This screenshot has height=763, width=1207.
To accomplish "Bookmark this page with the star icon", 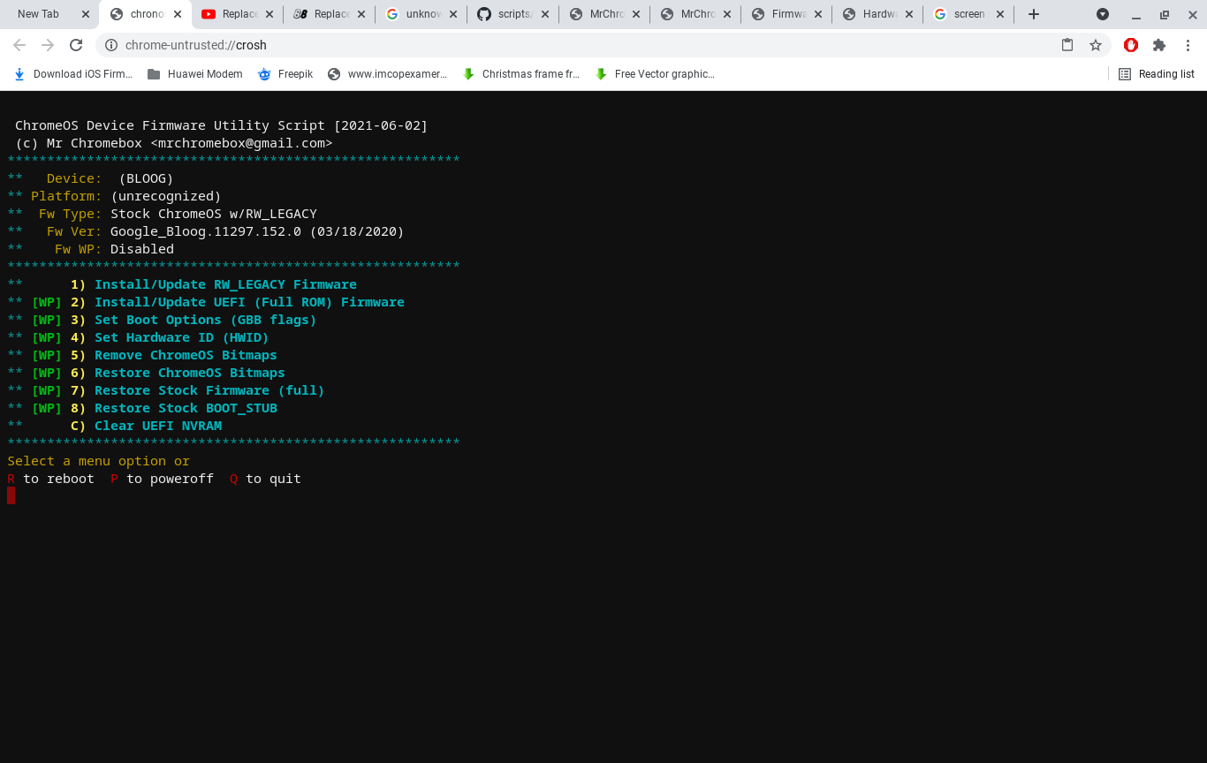I will click(x=1096, y=45).
